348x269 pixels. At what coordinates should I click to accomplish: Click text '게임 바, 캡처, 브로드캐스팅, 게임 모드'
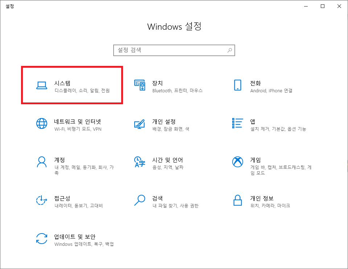pos(281,170)
